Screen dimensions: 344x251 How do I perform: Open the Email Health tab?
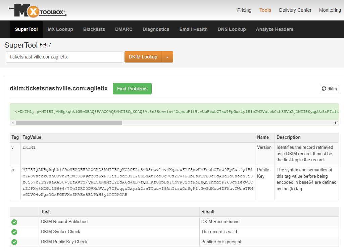194,29
